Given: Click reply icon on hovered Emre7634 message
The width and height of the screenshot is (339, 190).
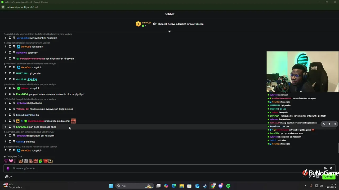Looking at the screenshot, I should click(x=323, y=124).
